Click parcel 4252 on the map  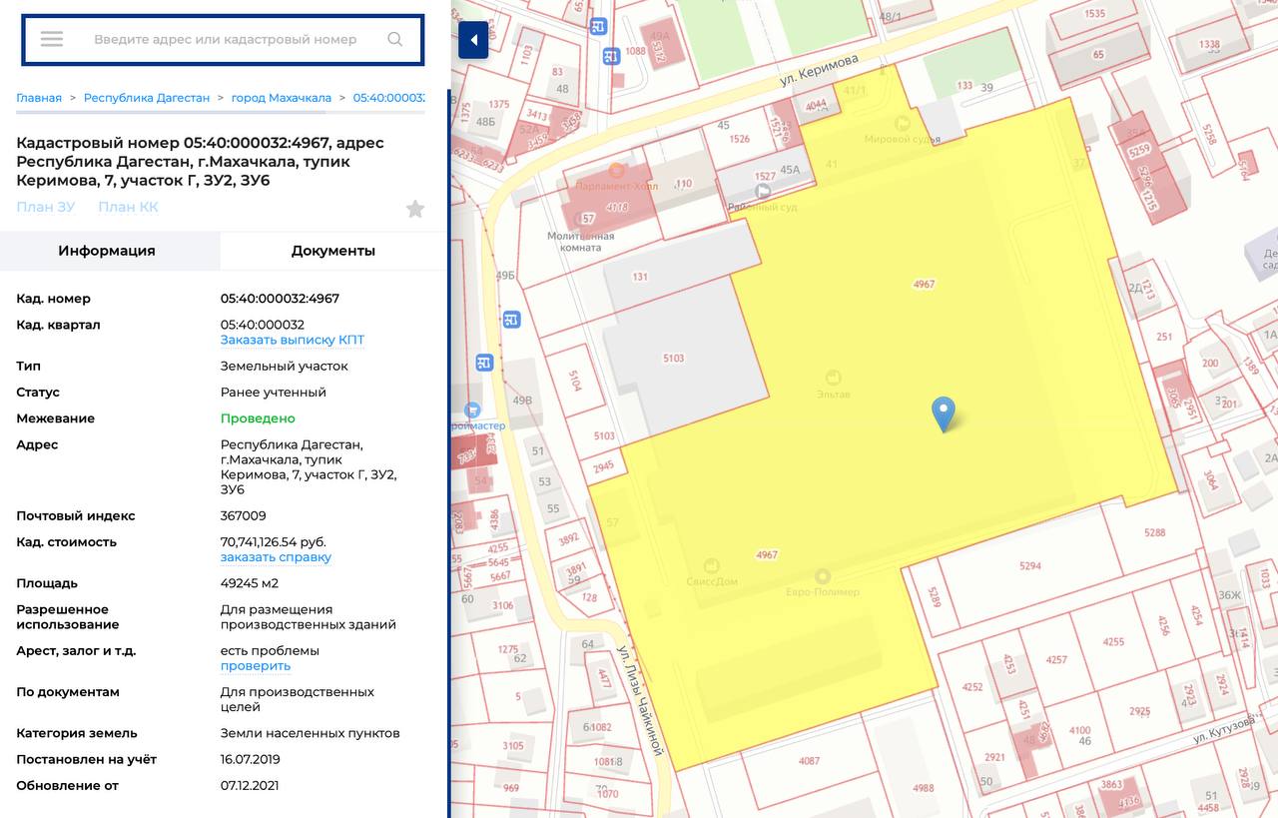[x=972, y=687]
